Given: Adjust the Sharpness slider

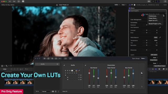Looking at the screenshot, I should (x=147, y=50).
